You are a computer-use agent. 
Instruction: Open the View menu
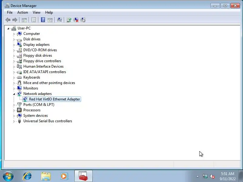click(x=36, y=12)
